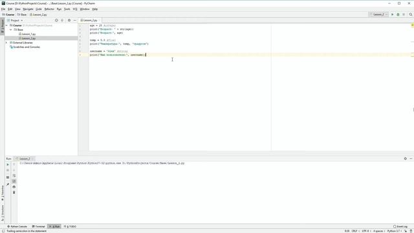The height and width of the screenshot is (233, 414).
Task: Open the Edit menu
Action: click(10, 9)
